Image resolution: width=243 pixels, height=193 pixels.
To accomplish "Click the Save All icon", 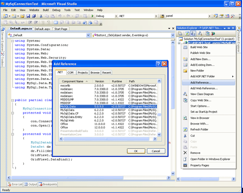I will pos(34,16).
